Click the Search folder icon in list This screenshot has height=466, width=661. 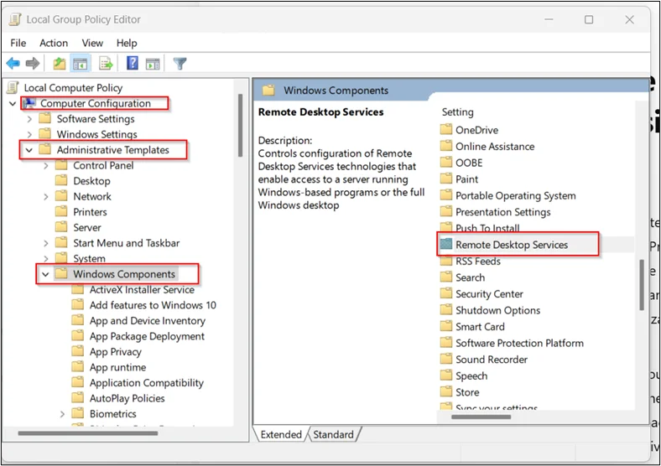[446, 277]
